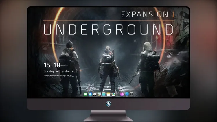Launch Finder from the dock
The height and width of the screenshot is (122, 217).
tap(99, 94)
